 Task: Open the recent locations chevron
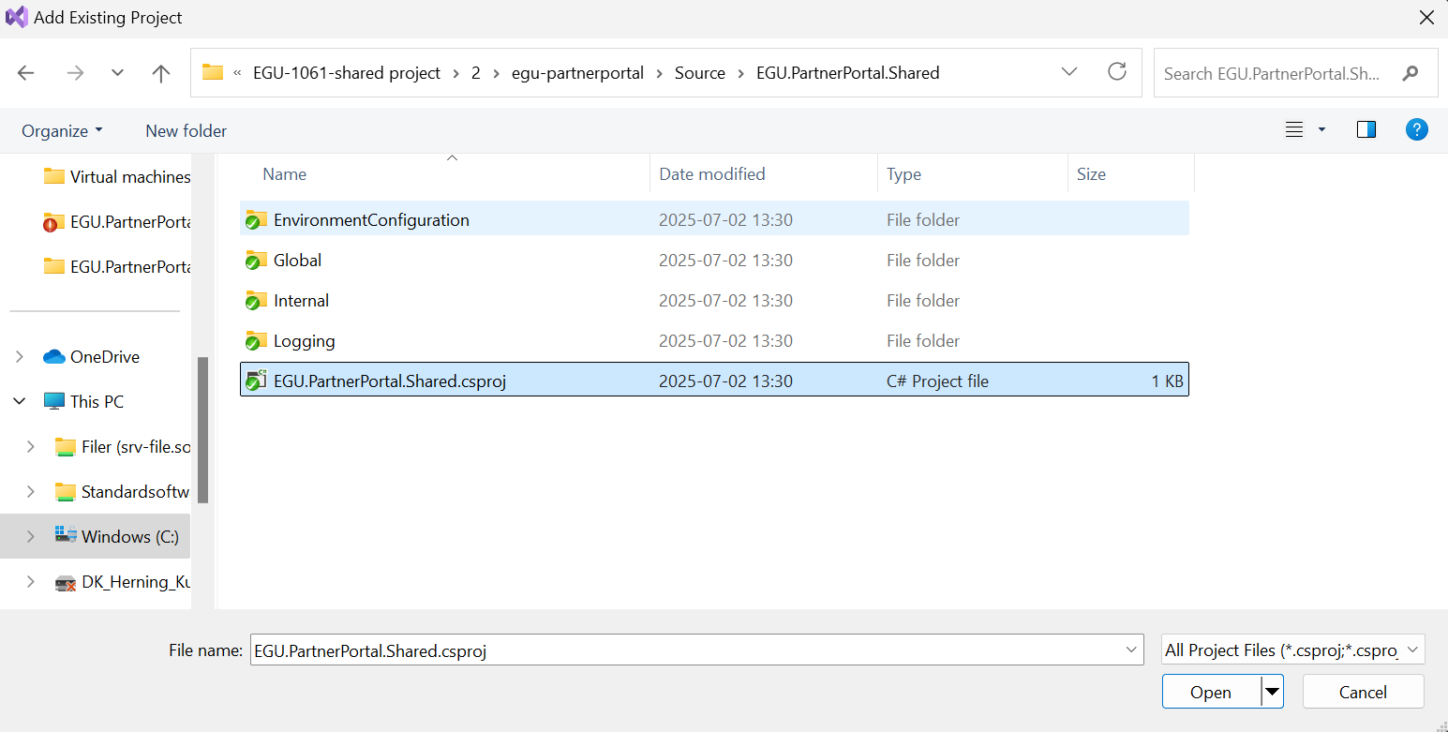click(x=117, y=73)
